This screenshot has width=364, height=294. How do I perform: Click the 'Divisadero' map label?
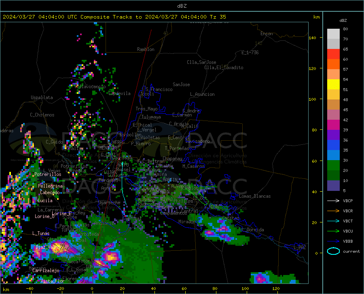197,141
